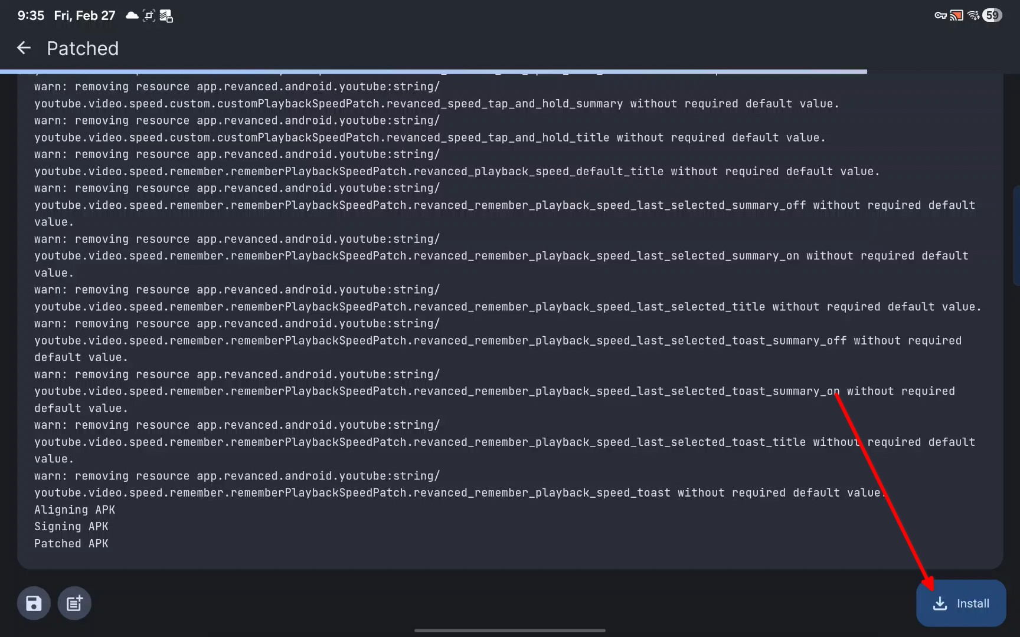Click the "Aligning APK" log line
The height and width of the screenshot is (637, 1020).
[x=74, y=510]
